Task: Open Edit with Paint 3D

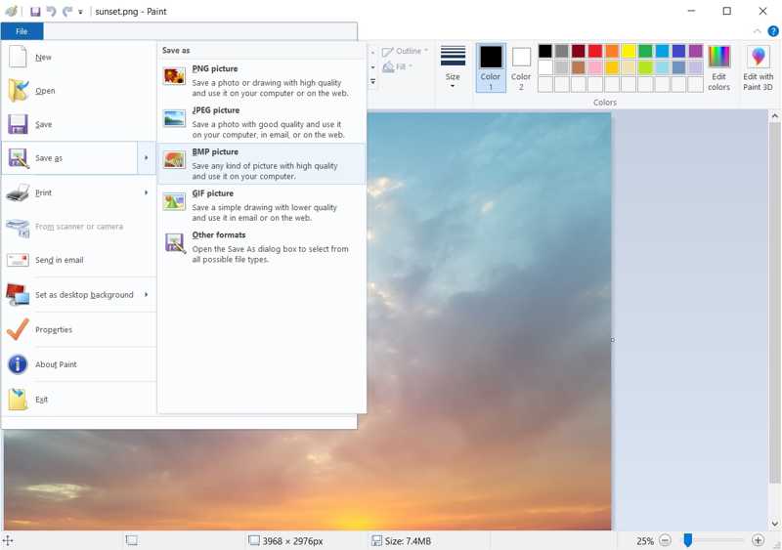Action: [x=758, y=67]
